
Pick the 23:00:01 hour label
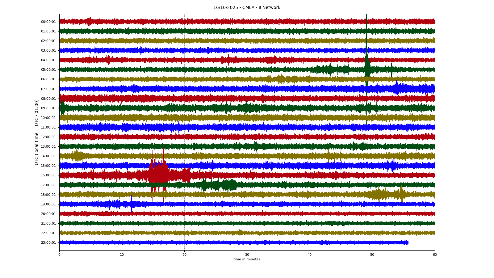48,243
